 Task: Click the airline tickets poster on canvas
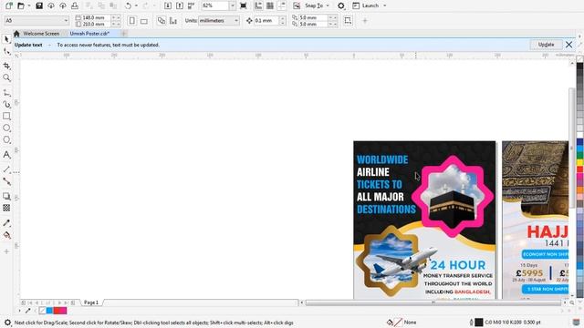coord(424,220)
